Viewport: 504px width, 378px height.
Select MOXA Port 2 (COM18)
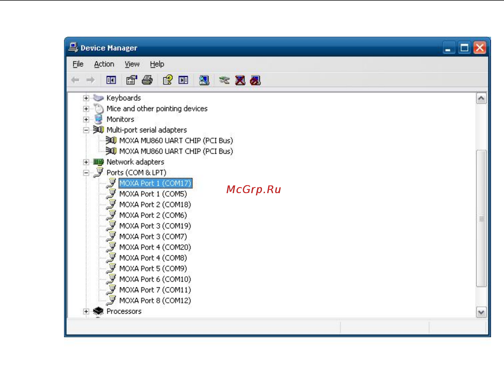click(x=155, y=204)
